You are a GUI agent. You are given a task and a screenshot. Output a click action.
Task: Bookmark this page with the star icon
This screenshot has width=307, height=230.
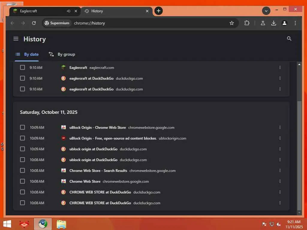coord(232,23)
